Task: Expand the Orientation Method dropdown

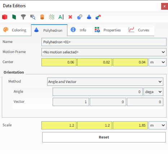Action: tap(105, 82)
